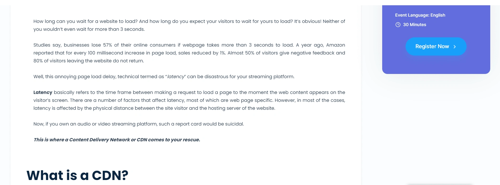Click the What is a CDN? heading
This screenshot has height=185, width=500.
(x=77, y=175)
